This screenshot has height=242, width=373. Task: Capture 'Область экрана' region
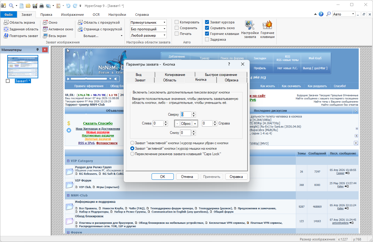(19, 22)
